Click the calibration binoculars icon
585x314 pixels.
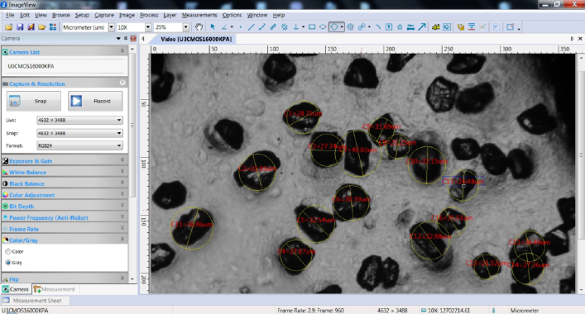tap(436, 26)
